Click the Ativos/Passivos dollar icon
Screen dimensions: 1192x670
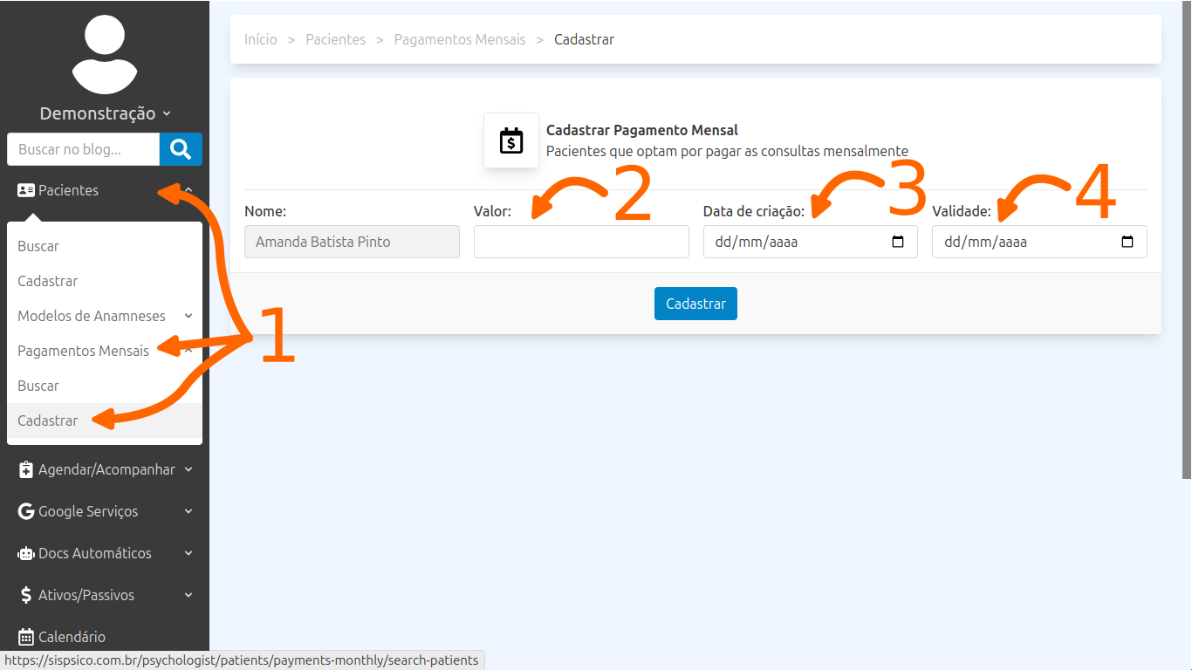click(26, 595)
